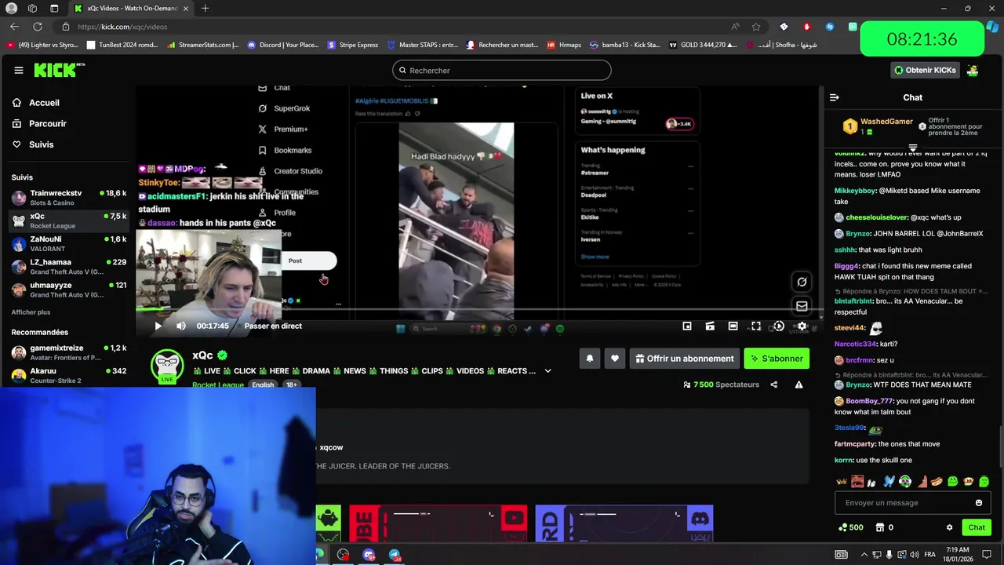Click chat user BoomBoy_777's name
1004x565 pixels.
point(869,401)
